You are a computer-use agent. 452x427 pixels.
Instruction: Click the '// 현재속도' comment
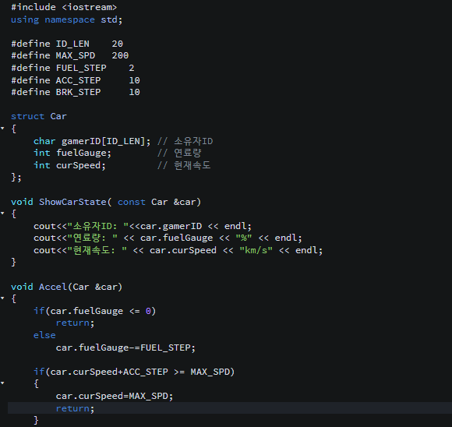click(x=184, y=165)
